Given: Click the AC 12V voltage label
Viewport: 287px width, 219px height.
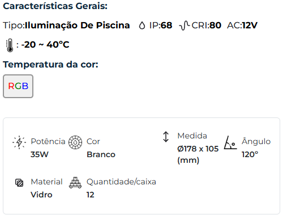Looking at the screenshot, I should coord(242,26).
